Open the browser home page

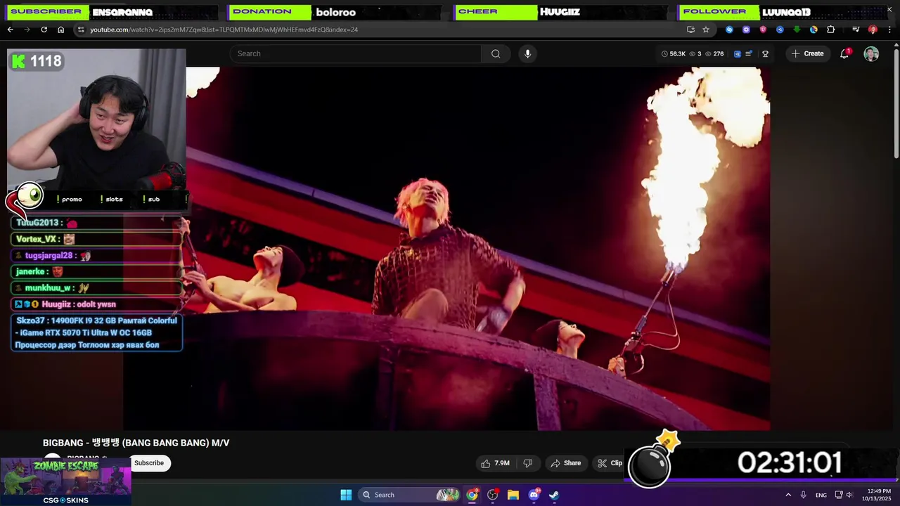[60, 30]
